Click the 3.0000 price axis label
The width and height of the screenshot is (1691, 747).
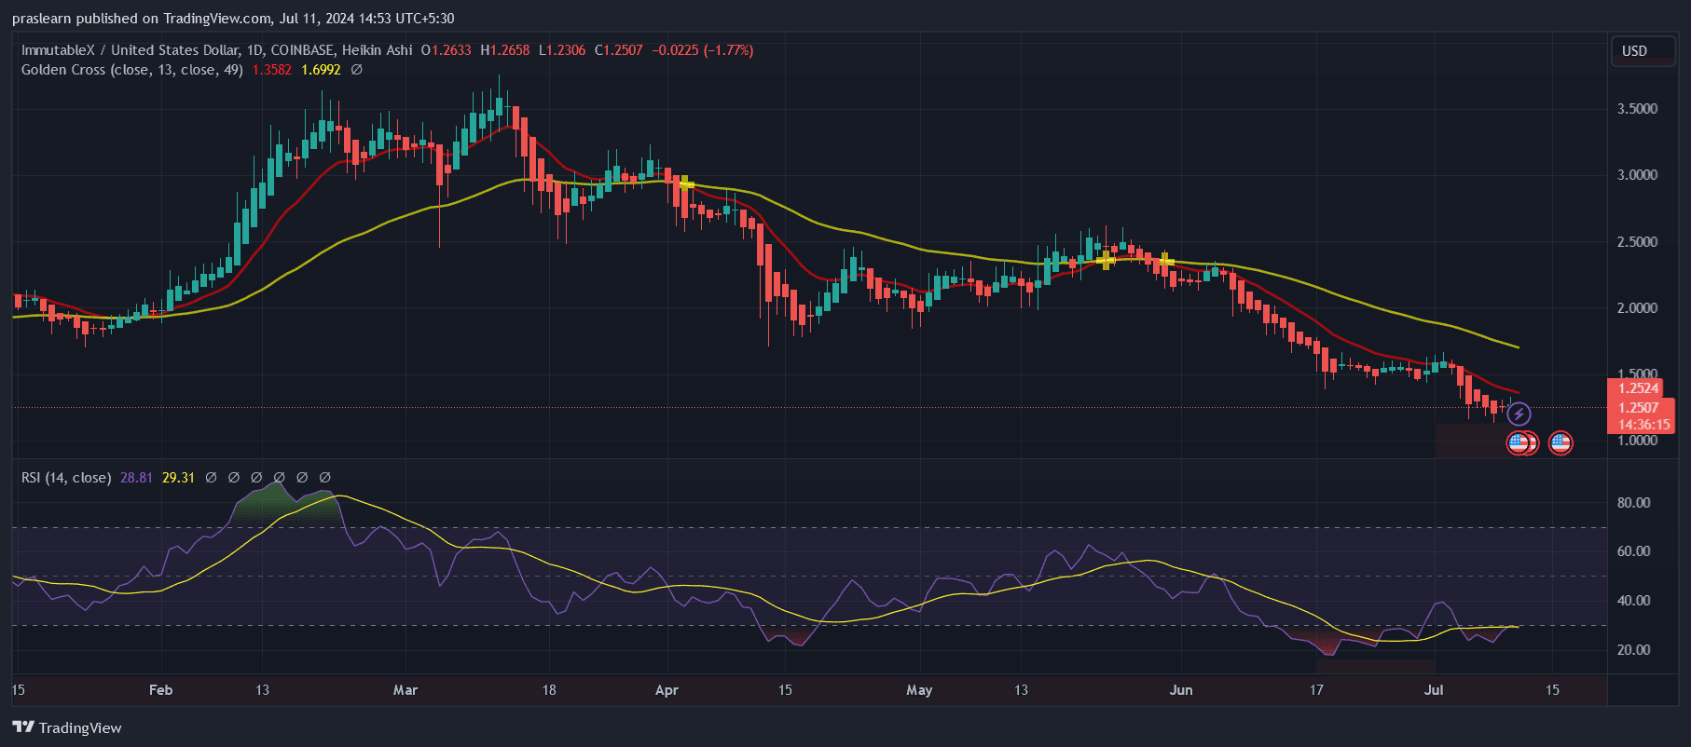(x=1637, y=175)
